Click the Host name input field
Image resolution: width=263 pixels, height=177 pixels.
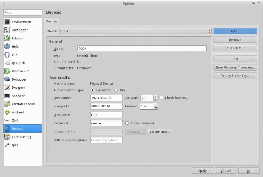pos(106,98)
